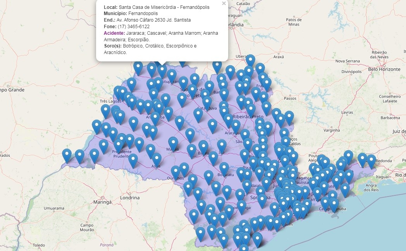This screenshot has height=251, width=406.
Task: Click the marker pinned on Botucatu
Action: click(x=224, y=168)
